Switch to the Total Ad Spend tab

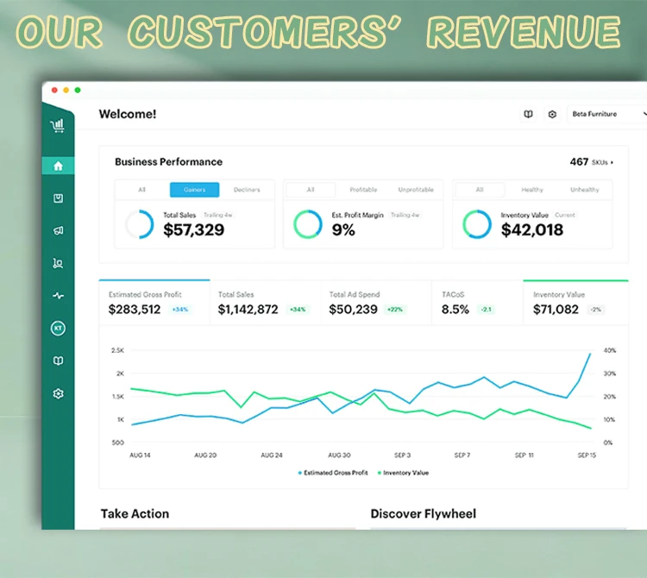pyautogui.click(x=375, y=303)
